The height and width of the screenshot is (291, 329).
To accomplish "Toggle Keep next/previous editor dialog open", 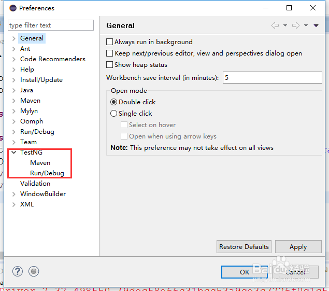I will [x=109, y=53].
